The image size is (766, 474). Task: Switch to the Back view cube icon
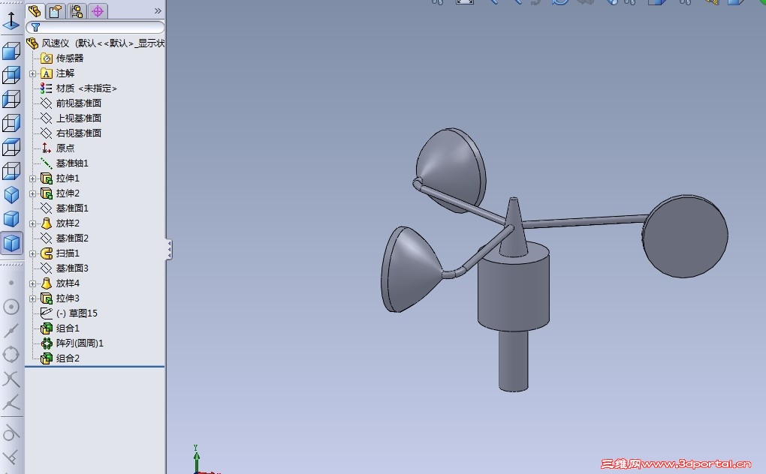pyautogui.click(x=11, y=75)
